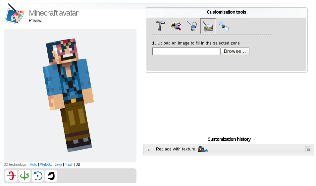Switch 3D technology to WebGL
This screenshot has height=186, width=316.
[x=46, y=164]
